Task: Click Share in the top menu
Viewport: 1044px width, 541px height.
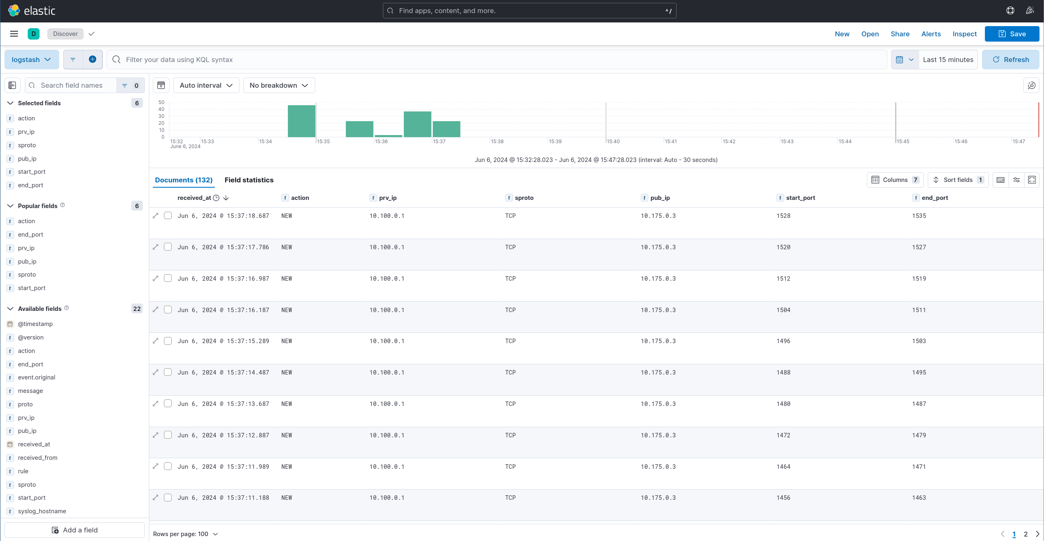Action: coord(900,34)
